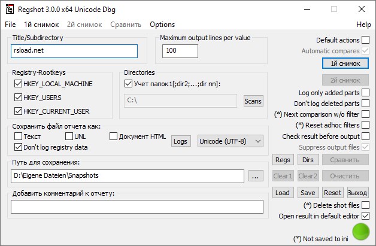
Task: Open the Options menu
Action: tap(162, 25)
